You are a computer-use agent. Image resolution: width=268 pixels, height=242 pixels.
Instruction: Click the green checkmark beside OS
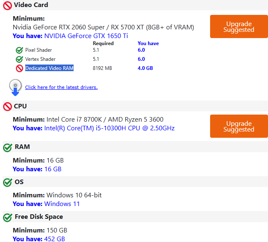(7, 182)
